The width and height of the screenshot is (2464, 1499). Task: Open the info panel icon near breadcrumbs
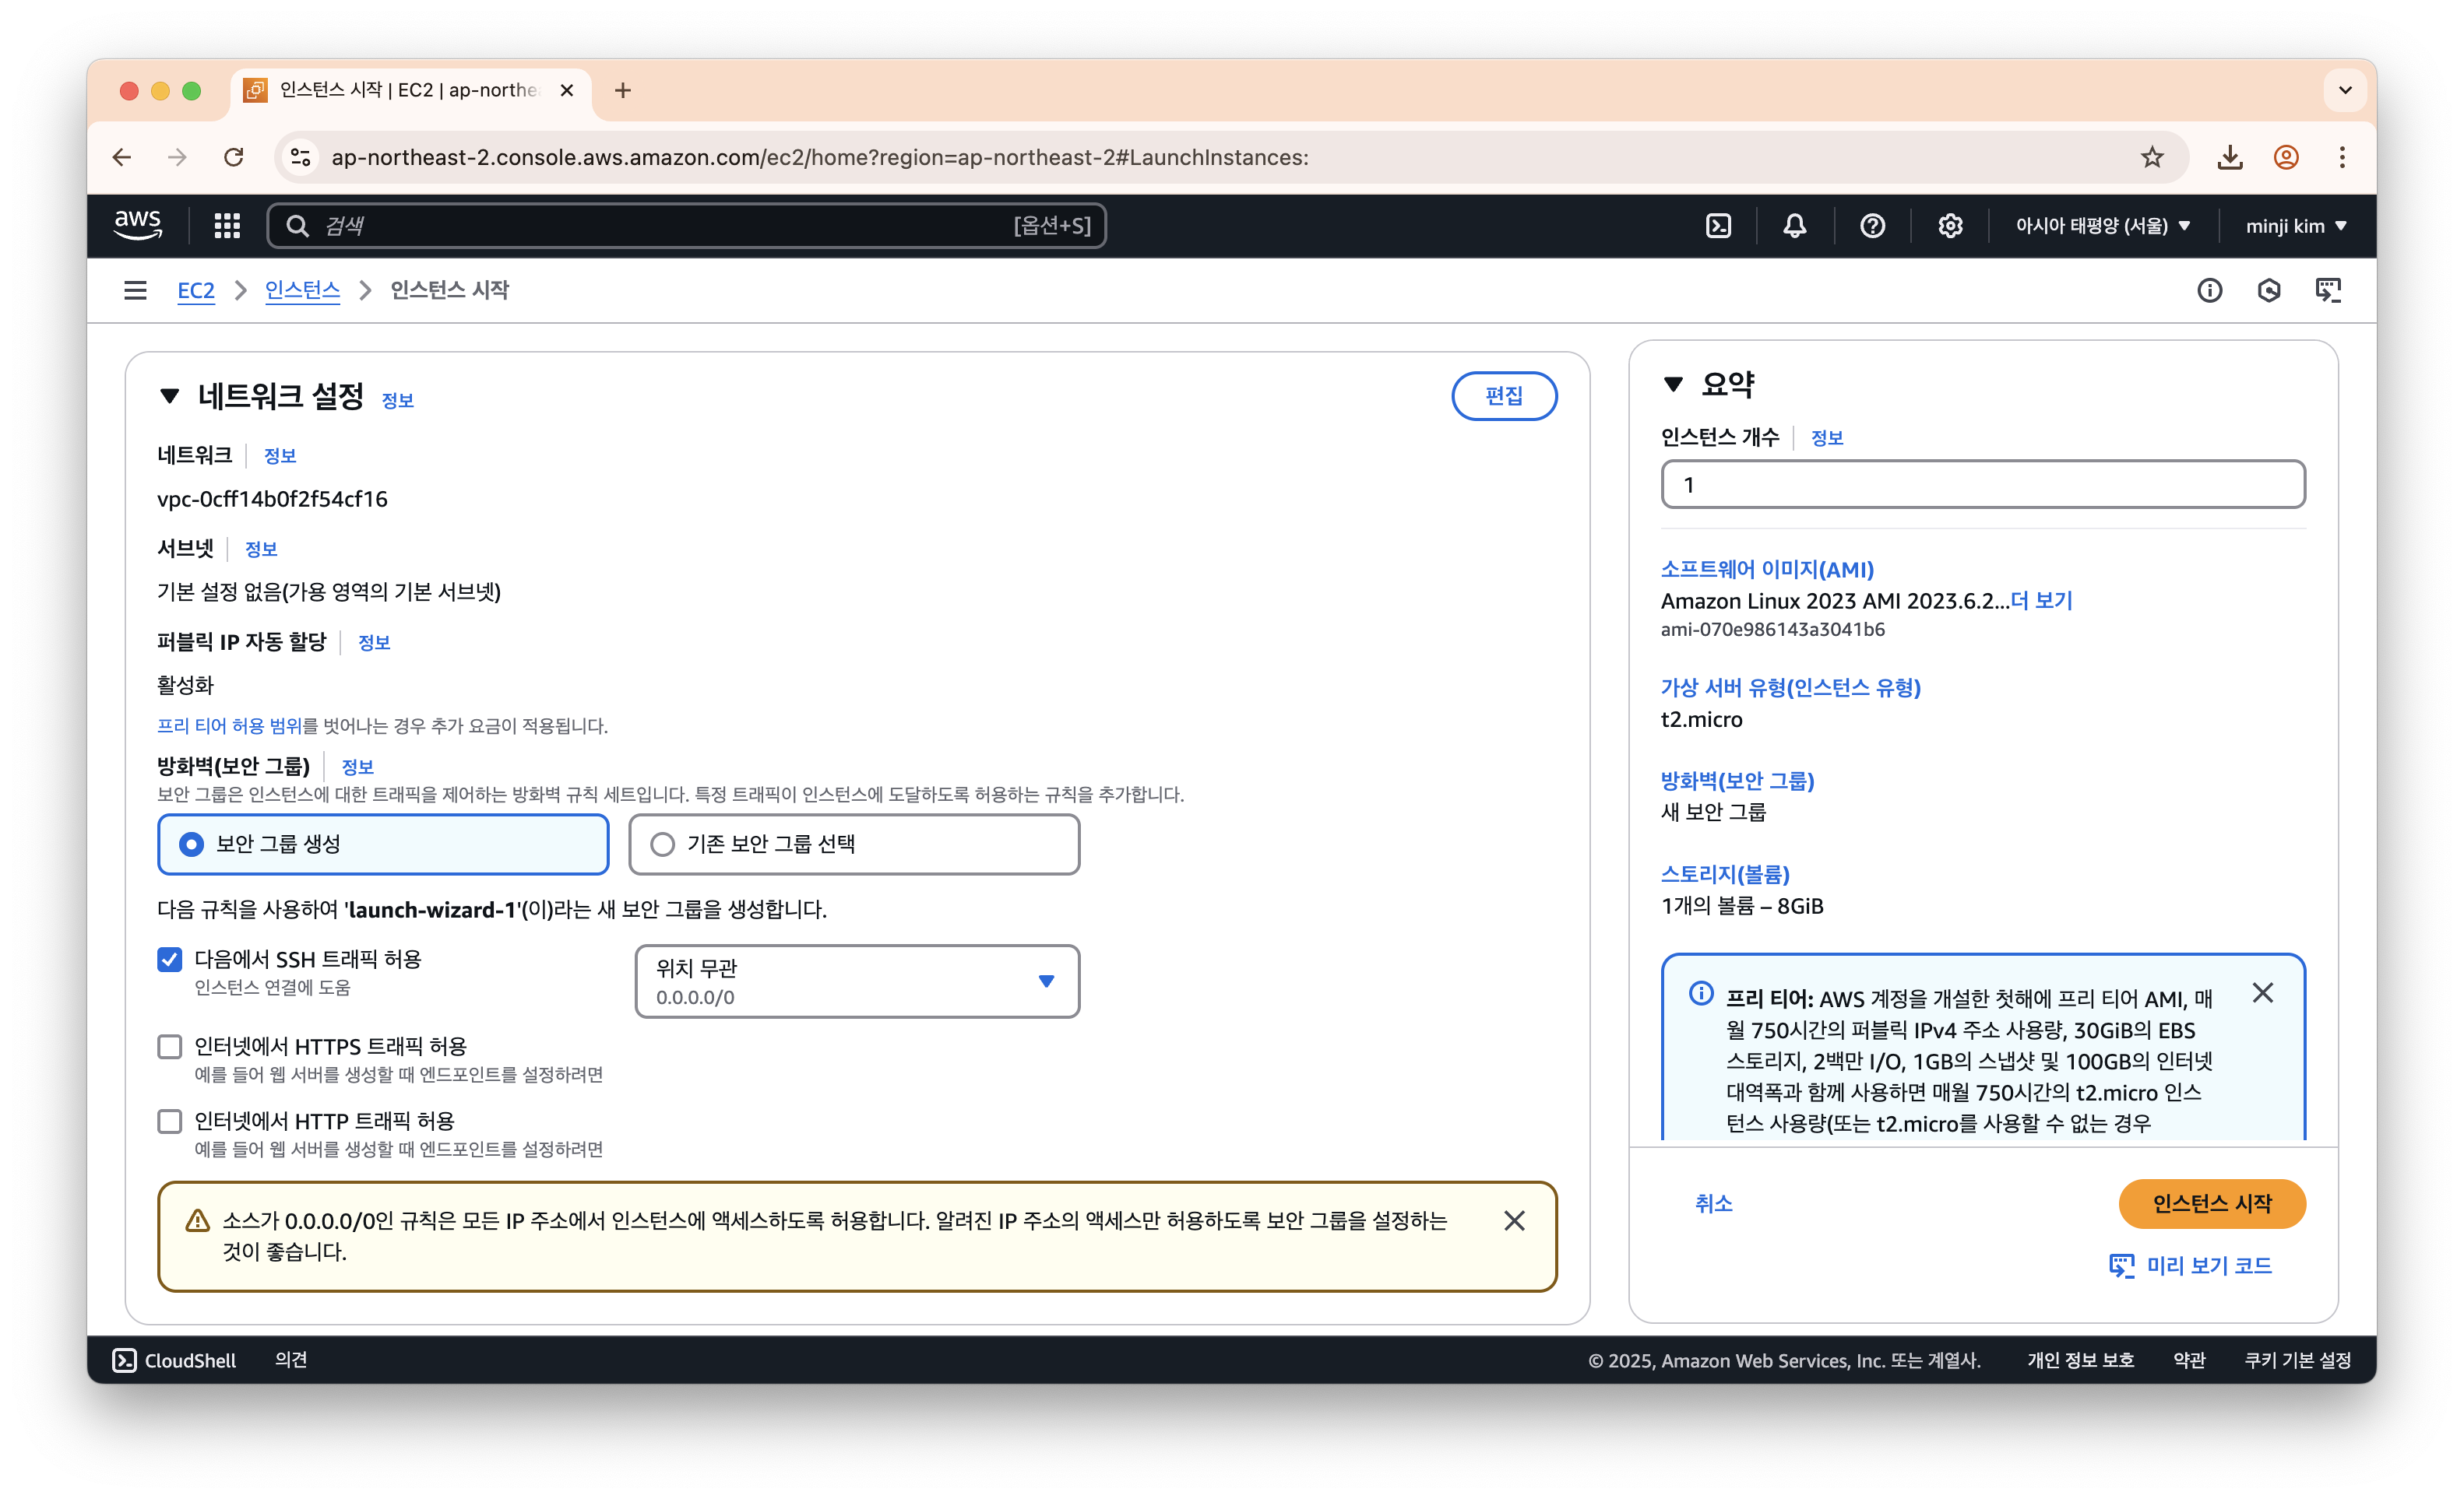tap(2209, 290)
